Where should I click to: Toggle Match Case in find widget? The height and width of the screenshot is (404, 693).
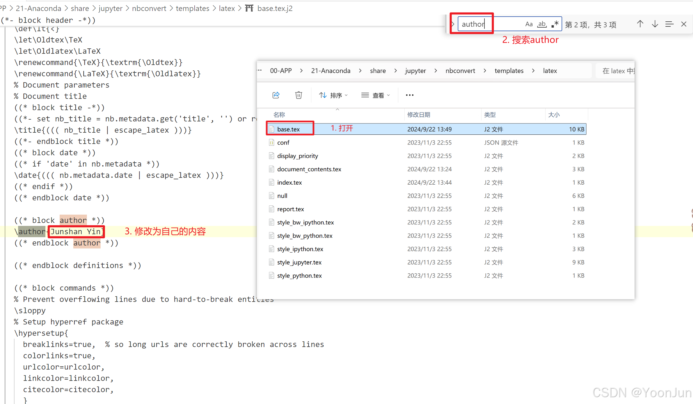coord(529,24)
